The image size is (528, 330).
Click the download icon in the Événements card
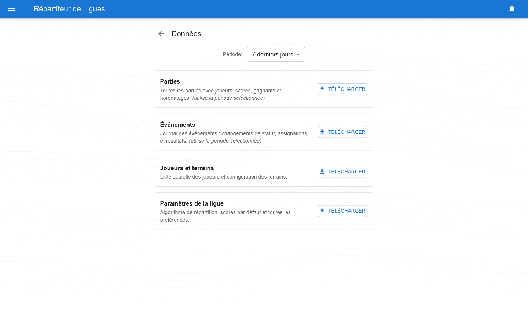point(322,132)
